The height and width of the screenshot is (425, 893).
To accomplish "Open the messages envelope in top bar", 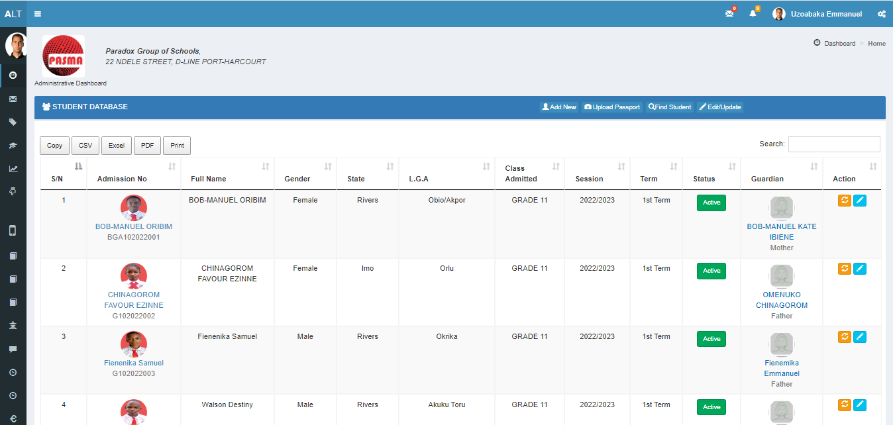I will click(729, 14).
